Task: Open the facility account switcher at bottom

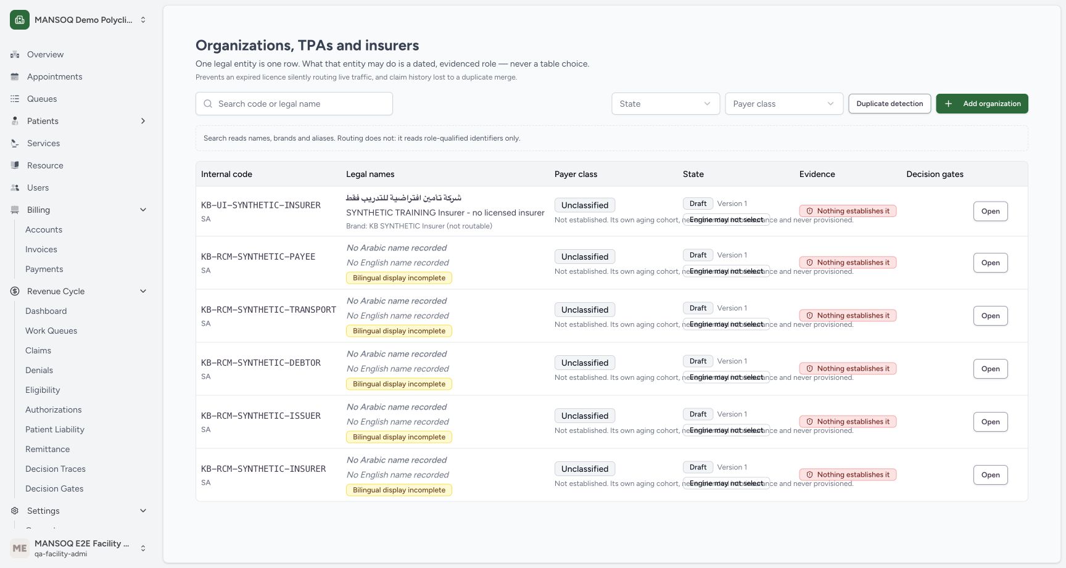Action: tap(143, 548)
